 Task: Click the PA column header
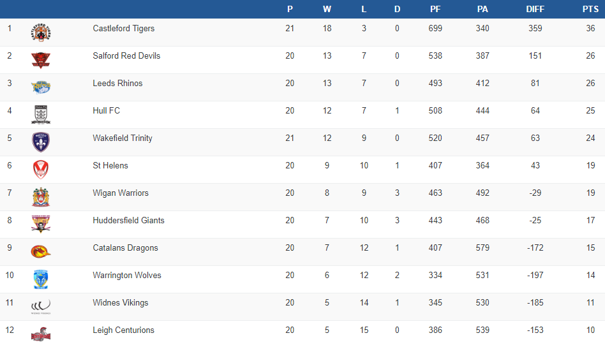(482, 9)
